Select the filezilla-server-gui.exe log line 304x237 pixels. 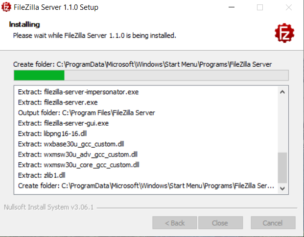click(63, 123)
